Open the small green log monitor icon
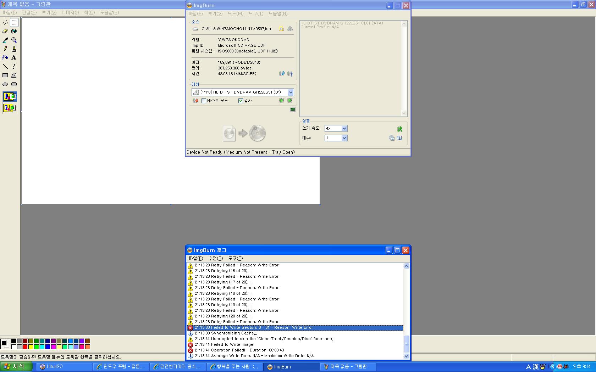 point(293,109)
